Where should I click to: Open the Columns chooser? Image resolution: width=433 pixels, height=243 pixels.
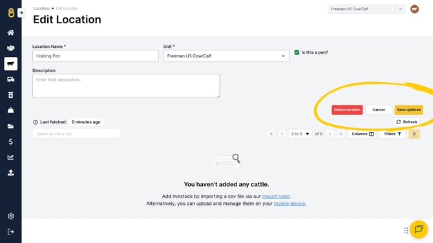[363, 134]
